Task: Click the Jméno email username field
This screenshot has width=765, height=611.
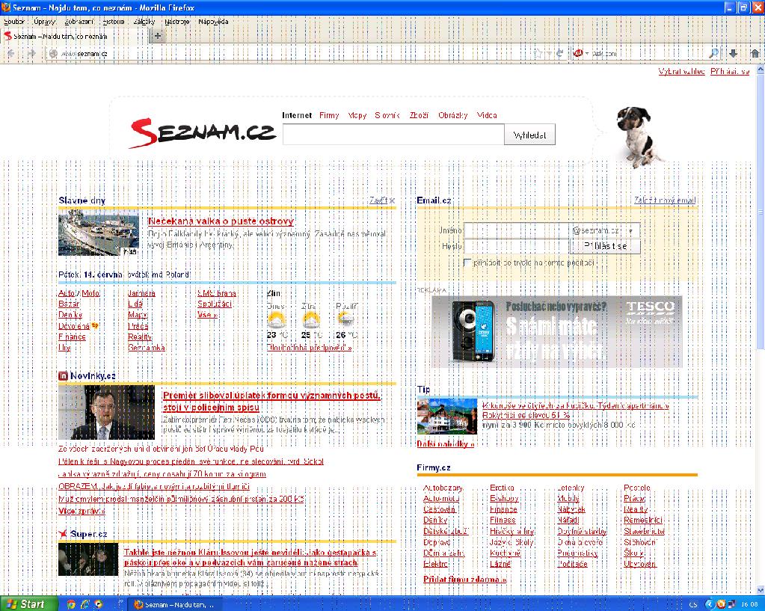Action: point(516,230)
